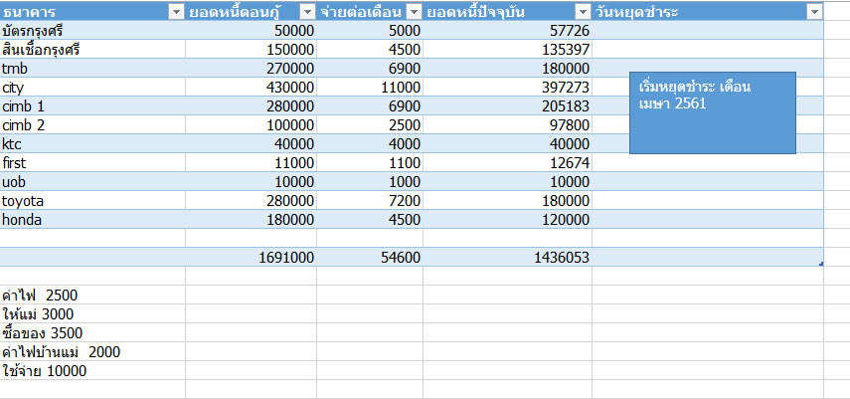Select the cimb 2 cell
The image size is (850, 399).
point(92,125)
